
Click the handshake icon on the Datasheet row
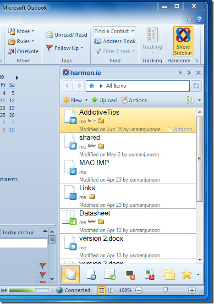point(92,221)
